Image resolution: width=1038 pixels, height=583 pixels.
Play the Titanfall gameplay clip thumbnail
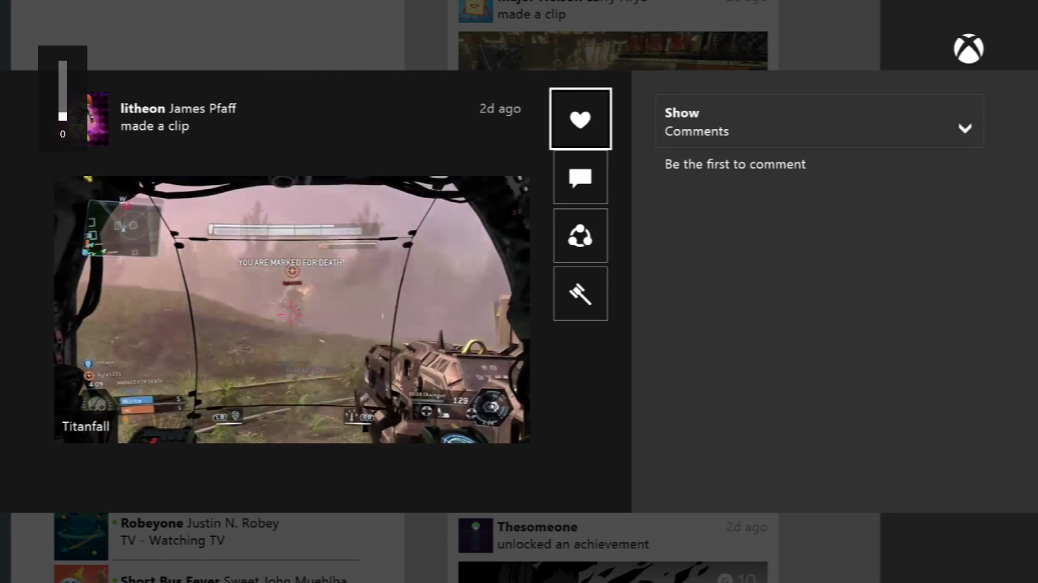[293, 310]
